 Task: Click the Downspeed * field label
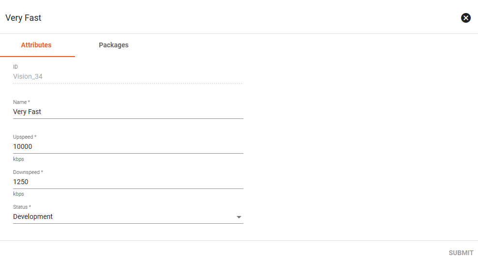tap(28, 172)
